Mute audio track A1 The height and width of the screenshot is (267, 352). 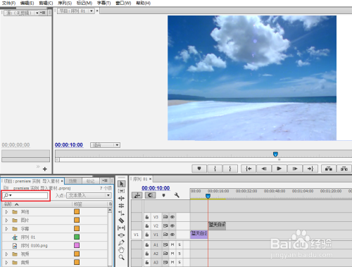(172, 244)
